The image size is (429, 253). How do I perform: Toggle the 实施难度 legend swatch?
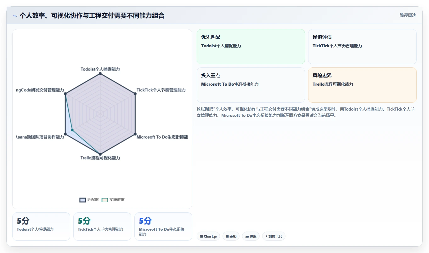(105, 200)
